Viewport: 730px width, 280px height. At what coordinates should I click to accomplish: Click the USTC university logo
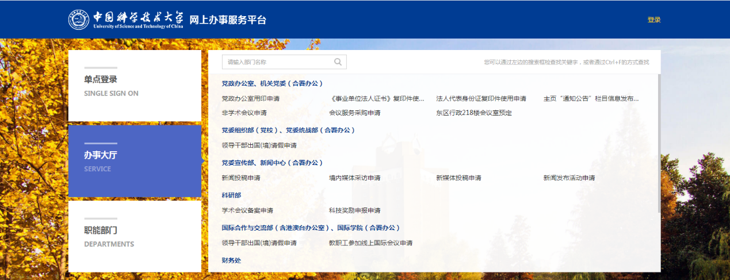click(x=125, y=20)
